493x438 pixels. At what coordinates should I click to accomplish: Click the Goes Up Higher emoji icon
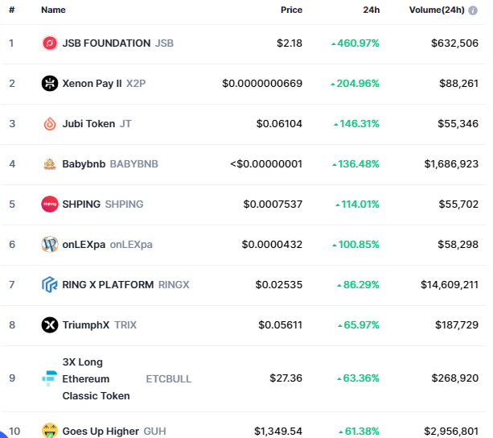[50, 431]
